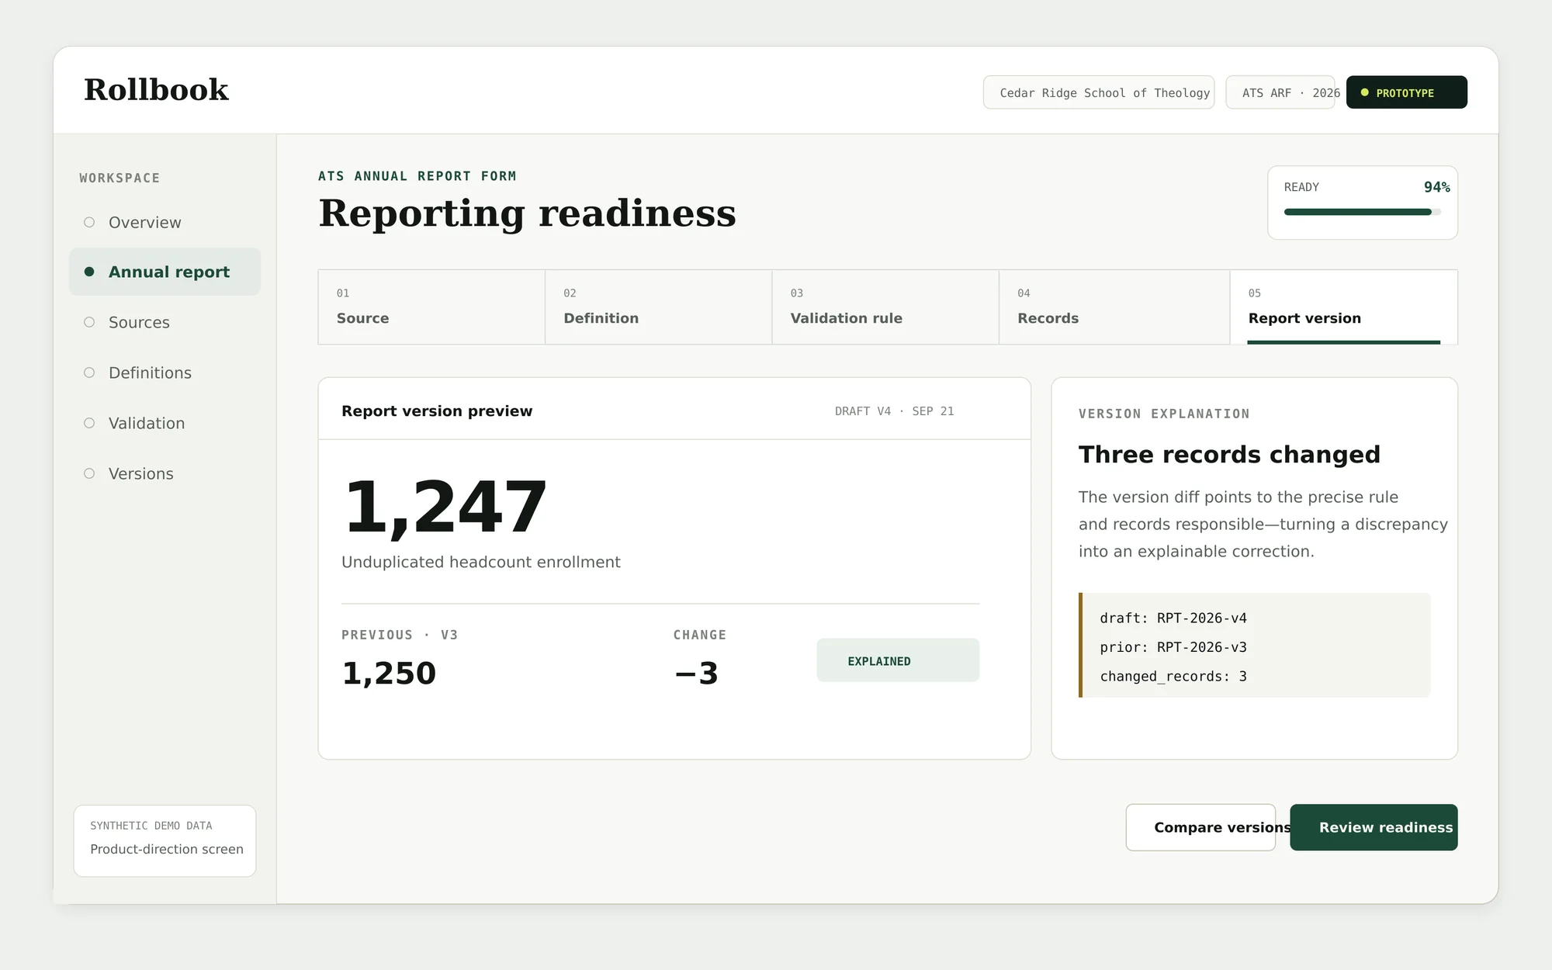Click the Three records changed heading

(x=1229, y=455)
